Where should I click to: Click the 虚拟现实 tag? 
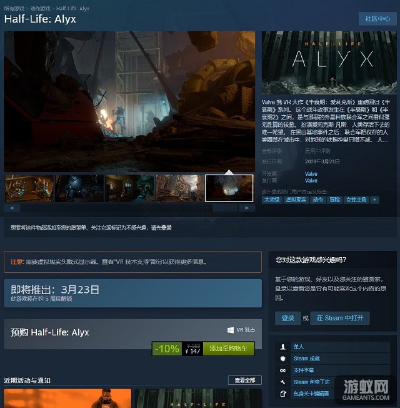coord(296,200)
